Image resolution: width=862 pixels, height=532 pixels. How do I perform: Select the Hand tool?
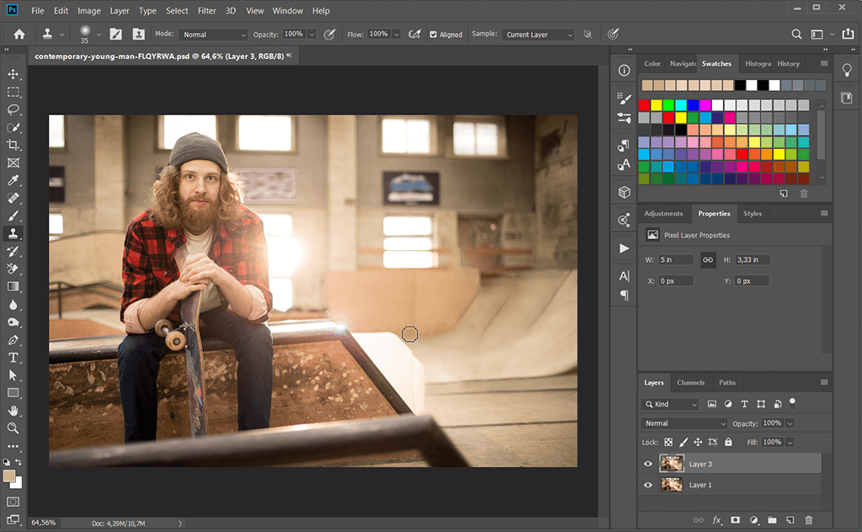(13, 410)
